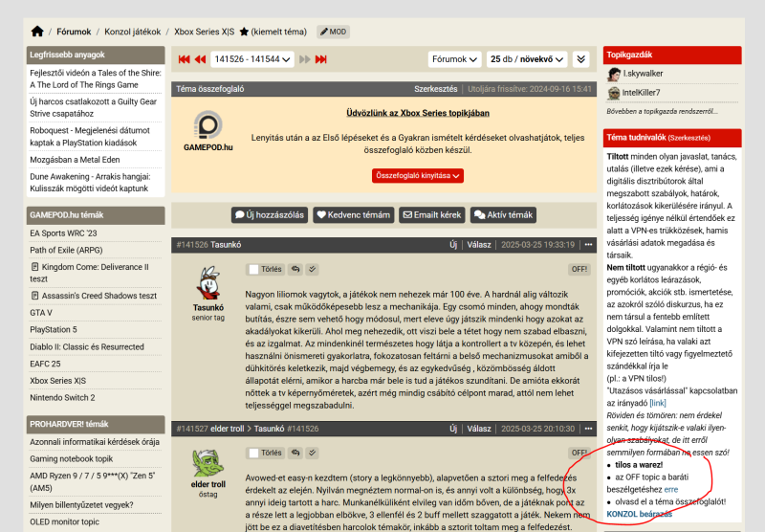Go to next page grey arrows
The image size is (765, 532).
tap(305, 59)
